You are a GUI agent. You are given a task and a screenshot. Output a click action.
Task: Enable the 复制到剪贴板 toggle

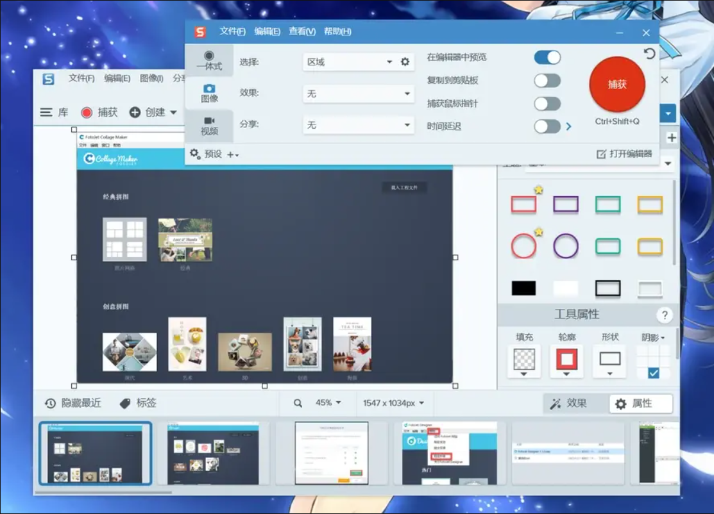(547, 81)
